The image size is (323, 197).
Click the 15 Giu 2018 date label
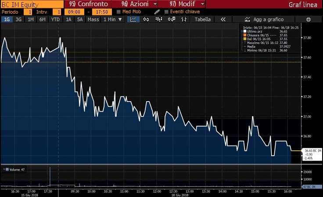tap(30, 195)
